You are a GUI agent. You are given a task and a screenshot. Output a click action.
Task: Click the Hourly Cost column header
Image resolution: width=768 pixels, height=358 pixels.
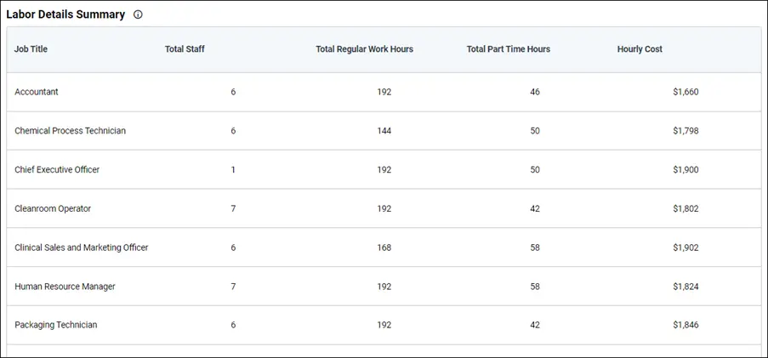tap(640, 49)
